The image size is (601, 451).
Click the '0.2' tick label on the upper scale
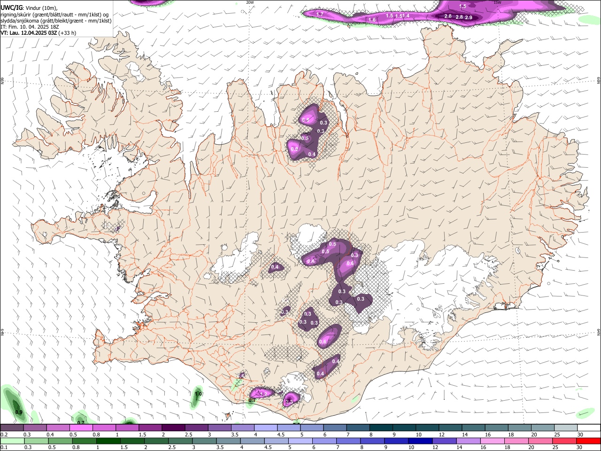pos(3,435)
